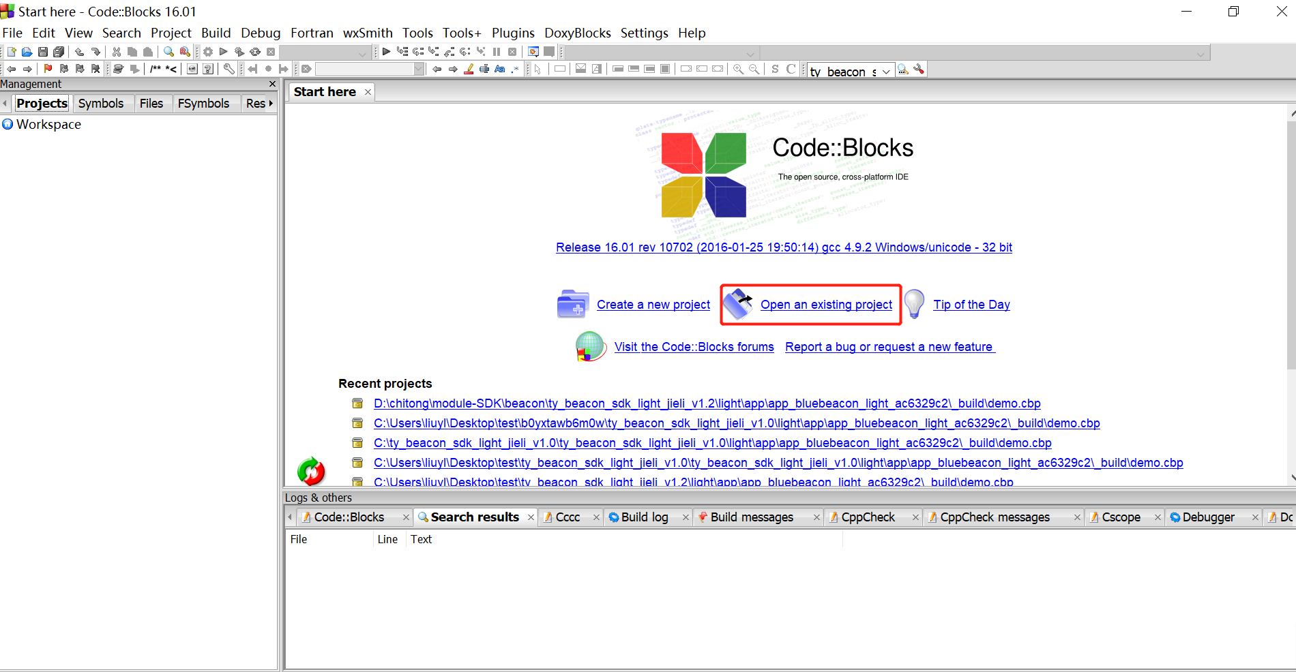Viewport: 1296px width, 672px height.
Task: Toggle the C comment button
Action: [791, 69]
